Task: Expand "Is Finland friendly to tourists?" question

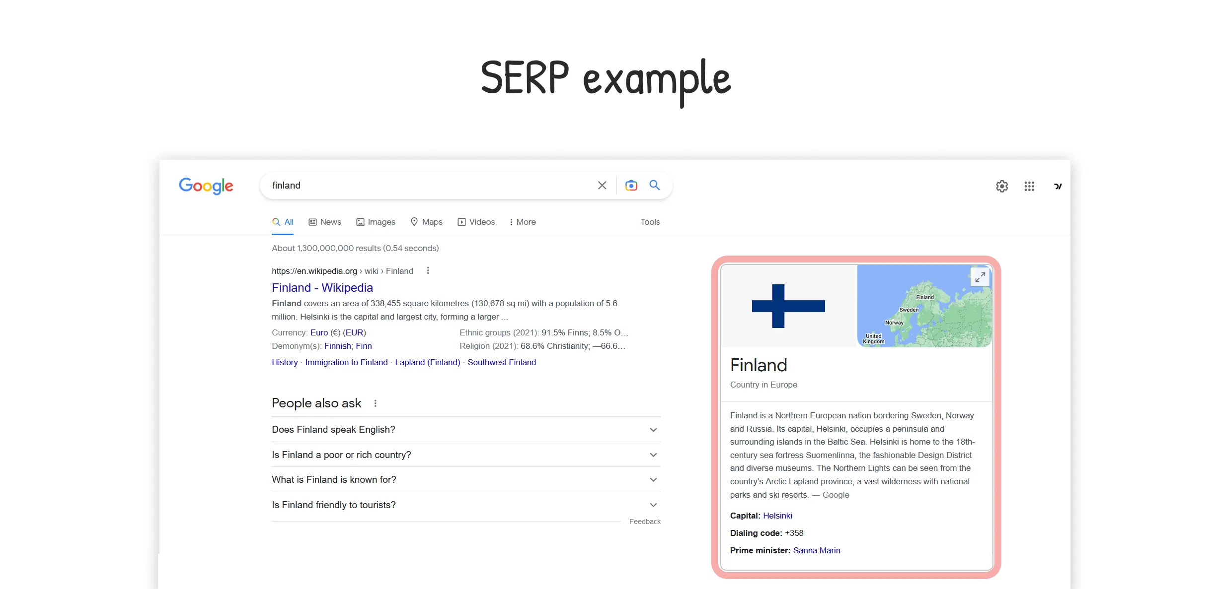Action: (x=466, y=505)
